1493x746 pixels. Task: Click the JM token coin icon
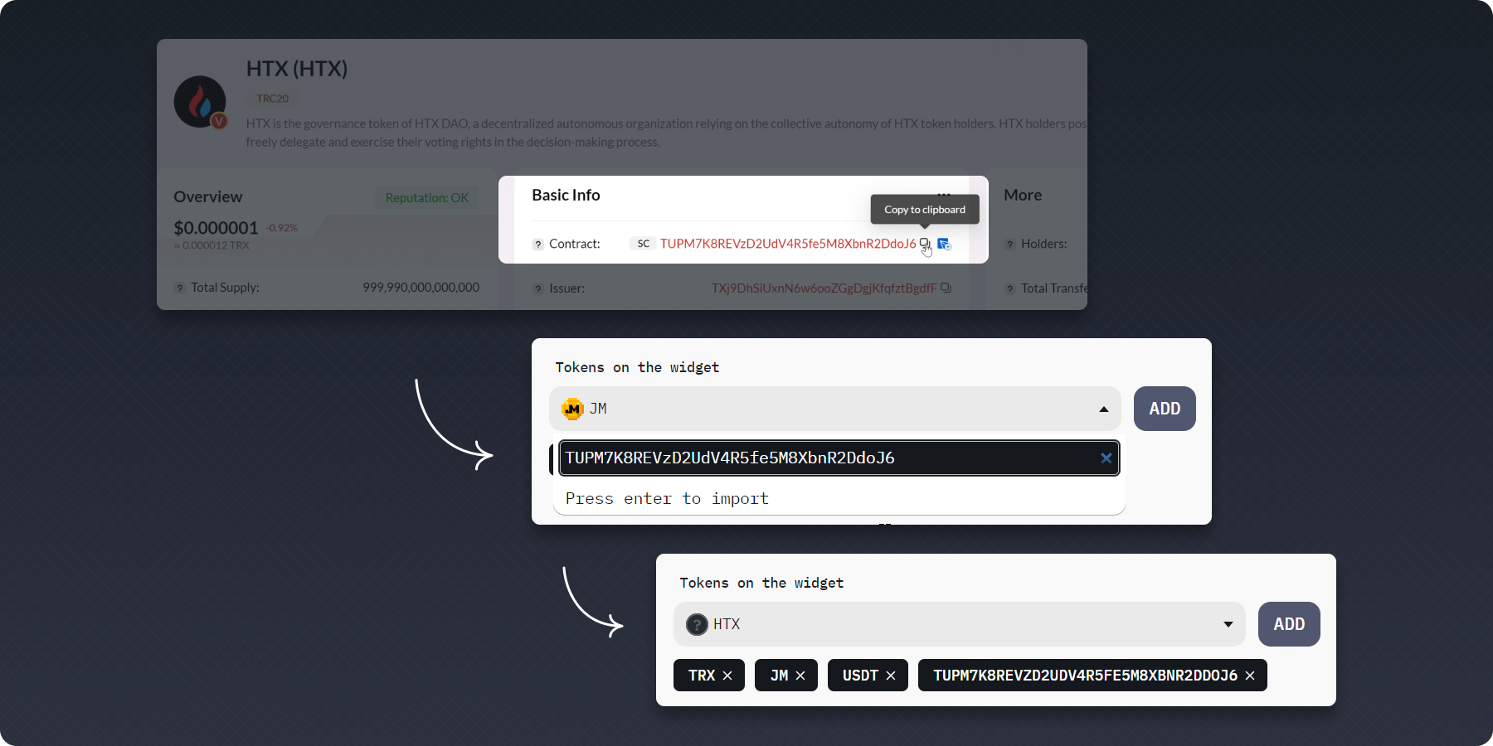(x=572, y=409)
